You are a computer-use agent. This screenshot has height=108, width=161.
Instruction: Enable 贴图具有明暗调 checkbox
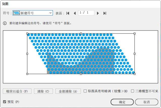85,91
